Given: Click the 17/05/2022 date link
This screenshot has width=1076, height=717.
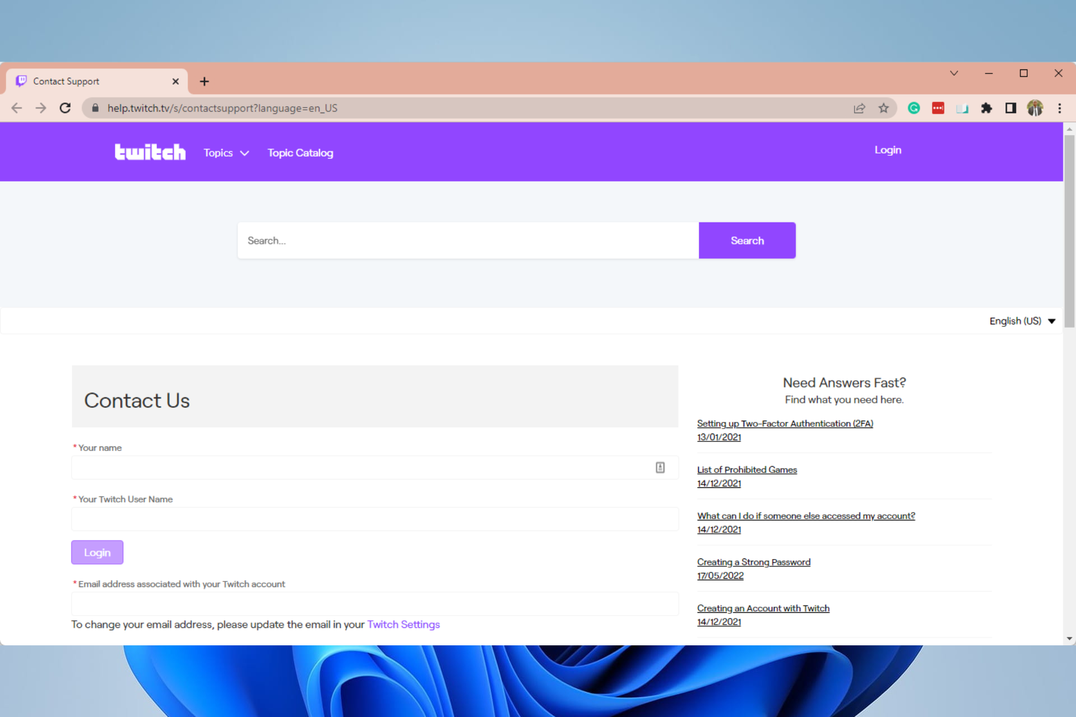Looking at the screenshot, I should tap(720, 576).
